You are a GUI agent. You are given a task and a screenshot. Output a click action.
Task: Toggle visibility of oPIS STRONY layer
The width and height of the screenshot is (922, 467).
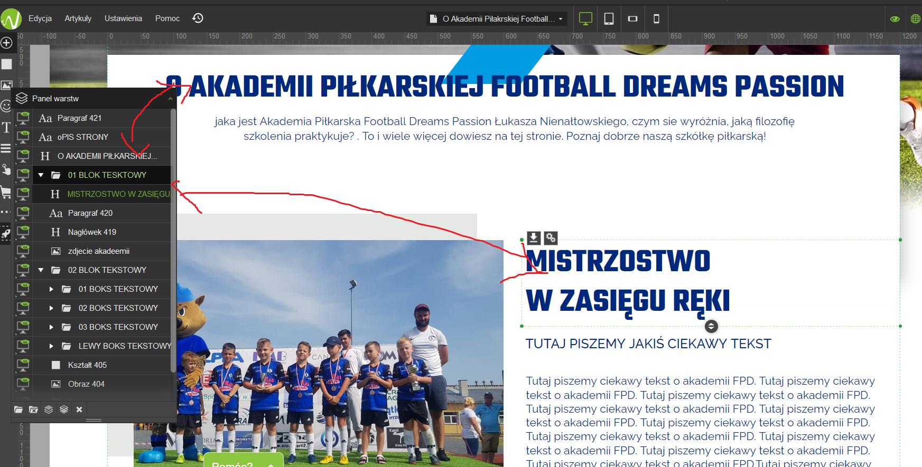click(23, 137)
